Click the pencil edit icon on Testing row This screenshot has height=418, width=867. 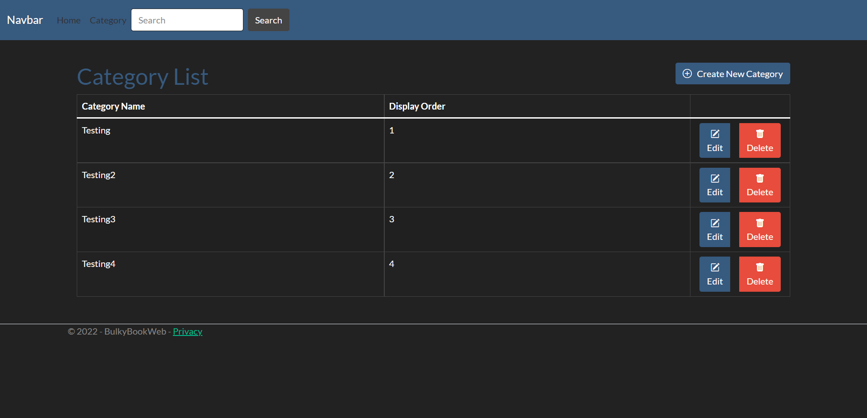[715, 133]
